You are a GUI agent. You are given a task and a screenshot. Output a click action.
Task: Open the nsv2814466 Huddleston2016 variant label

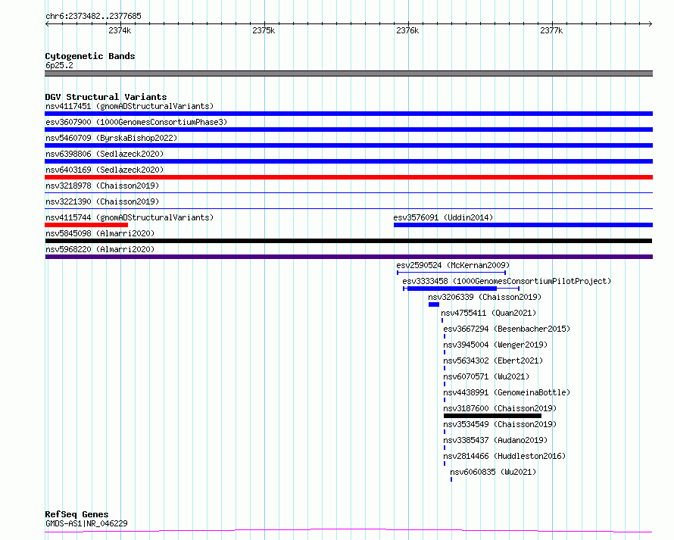tap(504, 456)
